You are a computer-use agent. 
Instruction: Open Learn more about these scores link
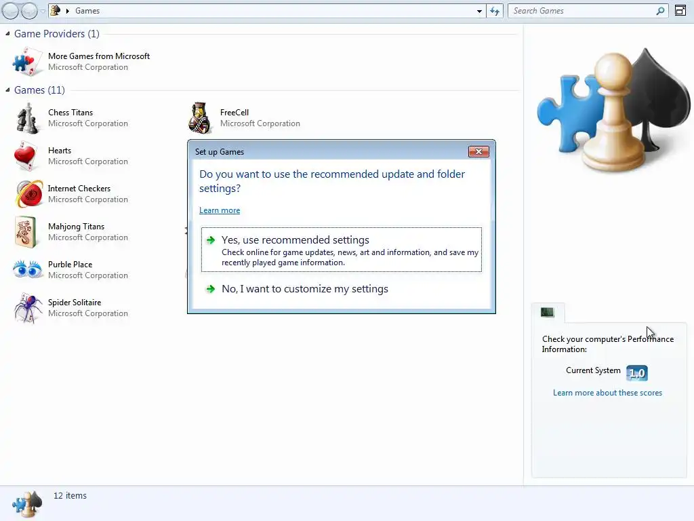(x=607, y=393)
